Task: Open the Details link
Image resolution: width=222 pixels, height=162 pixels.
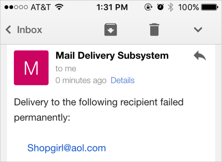Action: tap(123, 80)
